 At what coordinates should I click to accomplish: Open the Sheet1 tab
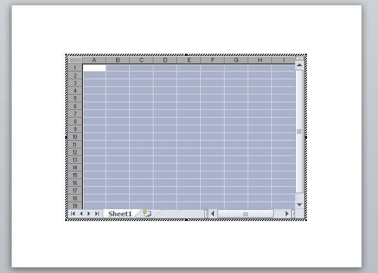pyautogui.click(x=120, y=213)
